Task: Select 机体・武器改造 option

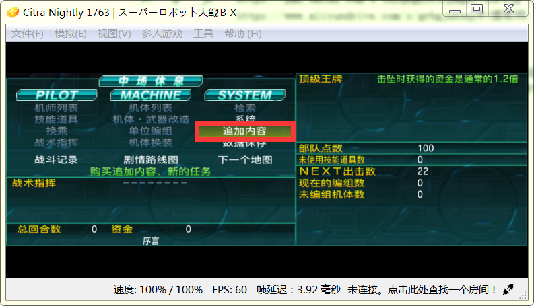Action: pos(151,119)
